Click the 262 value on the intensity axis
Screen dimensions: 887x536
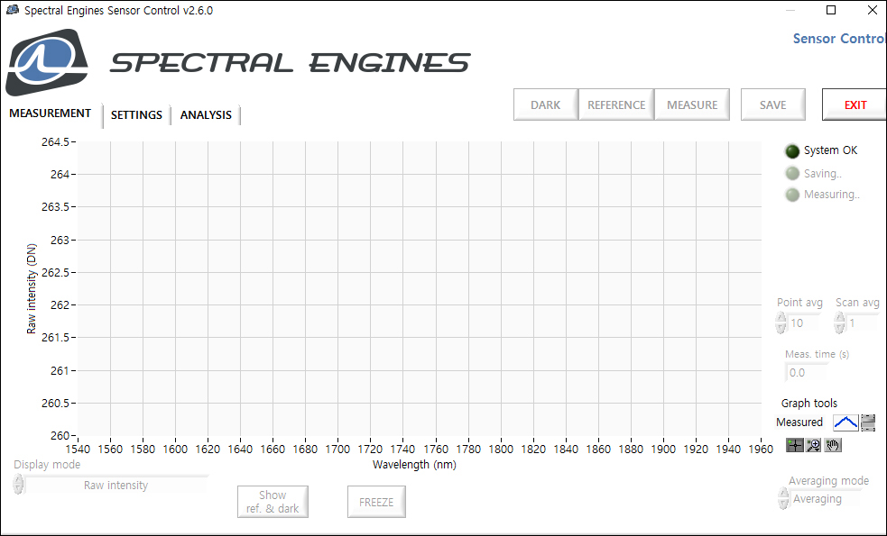[60, 305]
